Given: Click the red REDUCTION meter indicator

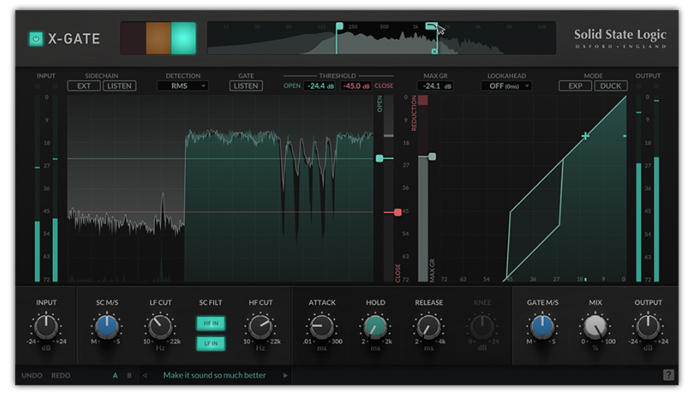Looking at the screenshot, I should pos(423,101).
